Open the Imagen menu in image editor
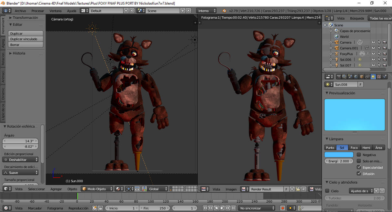Screen dimensions: 392x212 (231, 189)
